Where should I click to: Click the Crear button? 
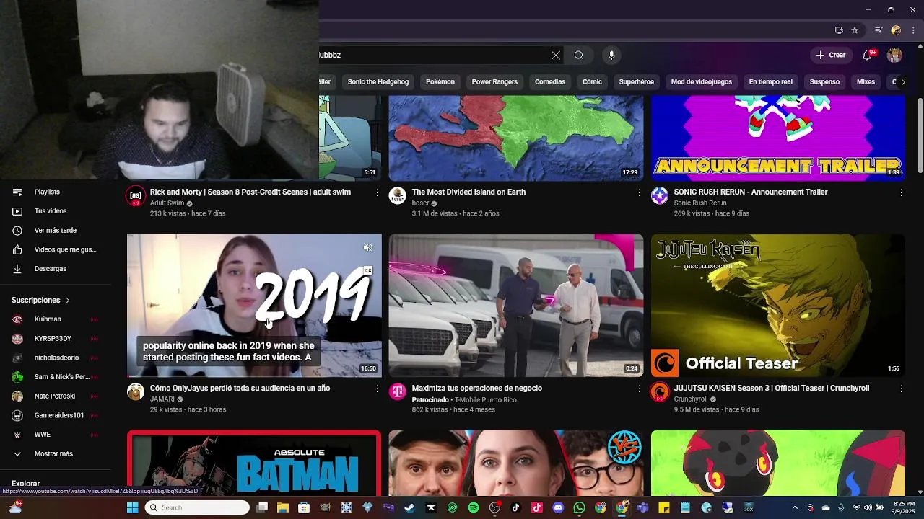[831, 56]
